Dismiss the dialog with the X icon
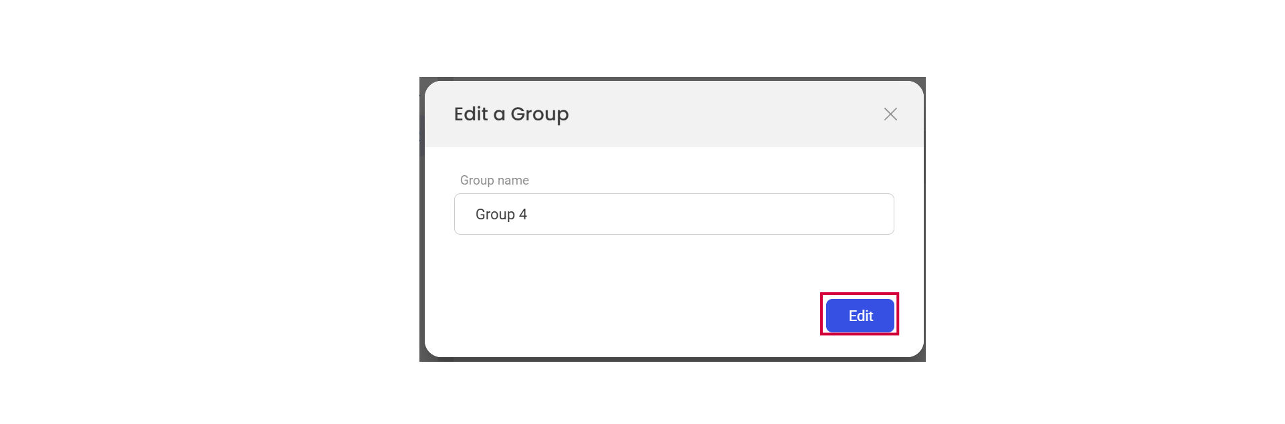Viewport: 1285px width, 424px height. pyautogui.click(x=890, y=114)
